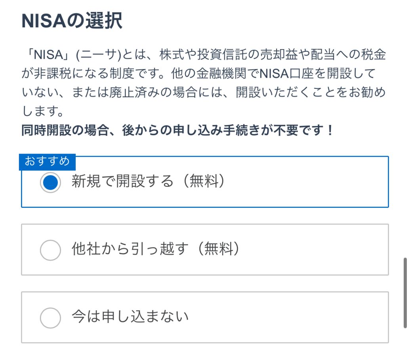Image resolution: width=410 pixels, height=357 pixels.
Task: Click the blue おすすめ badge
Action: click(x=47, y=161)
